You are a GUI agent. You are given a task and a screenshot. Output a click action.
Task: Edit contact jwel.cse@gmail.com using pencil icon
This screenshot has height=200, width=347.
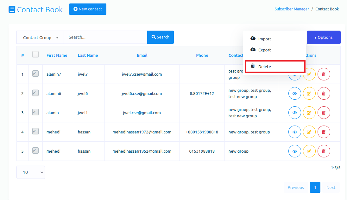309,113
